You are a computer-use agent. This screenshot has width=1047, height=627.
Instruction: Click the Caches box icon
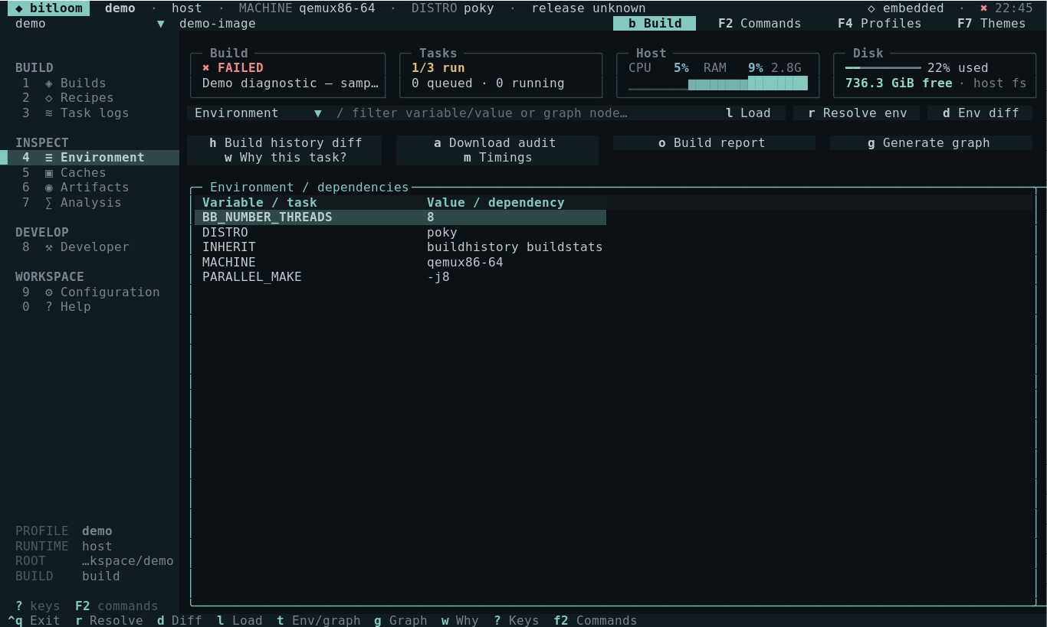[49, 173]
